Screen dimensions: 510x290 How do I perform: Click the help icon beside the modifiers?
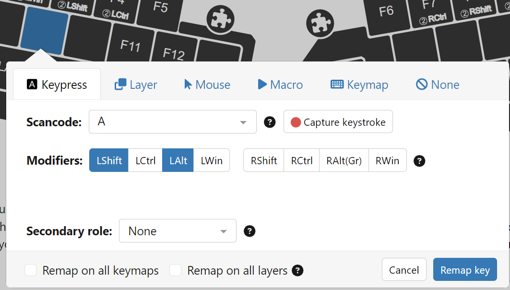click(419, 160)
